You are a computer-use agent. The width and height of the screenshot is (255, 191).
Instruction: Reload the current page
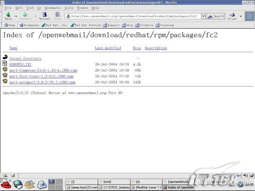44,16
